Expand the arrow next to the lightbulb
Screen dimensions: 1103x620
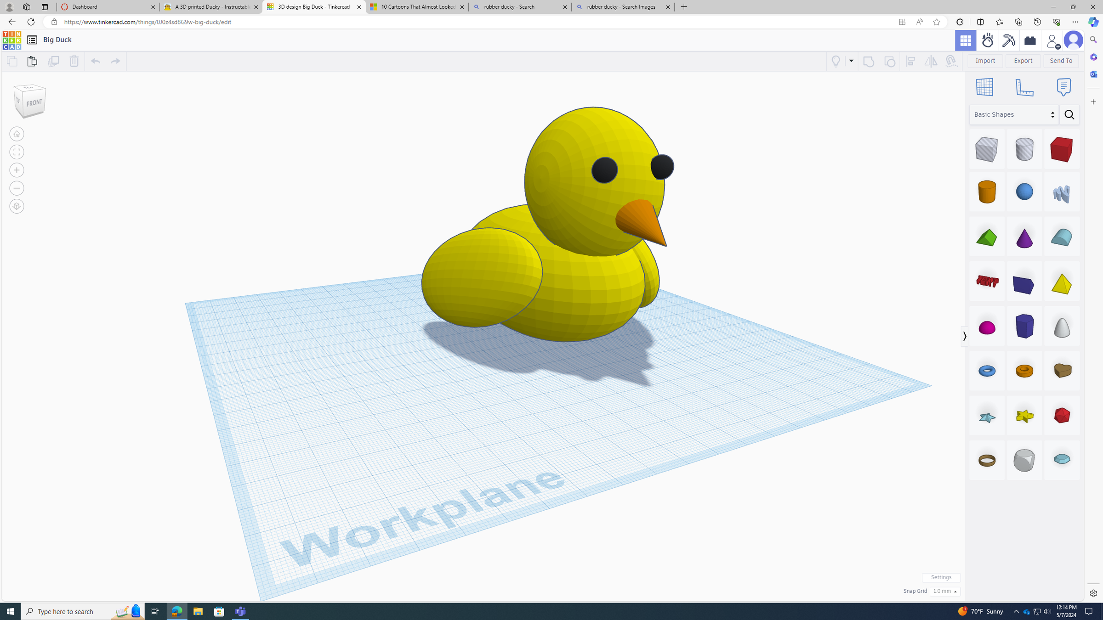tap(852, 61)
